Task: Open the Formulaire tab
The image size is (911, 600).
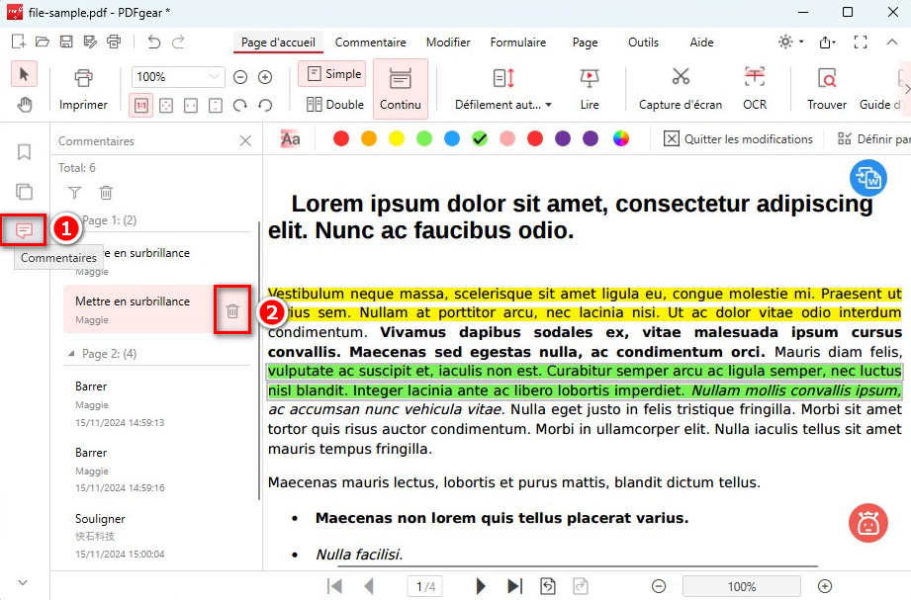Action: 518,43
